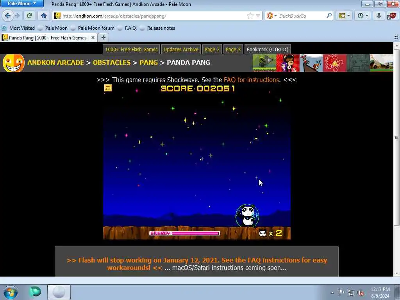
Task: Click the Action Center flag tray icon
Action: point(341,292)
